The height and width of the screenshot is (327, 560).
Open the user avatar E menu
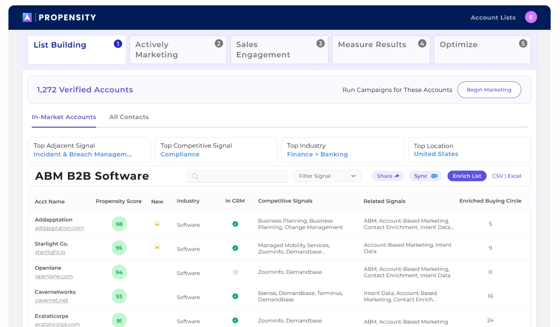pyautogui.click(x=531, y=17)
